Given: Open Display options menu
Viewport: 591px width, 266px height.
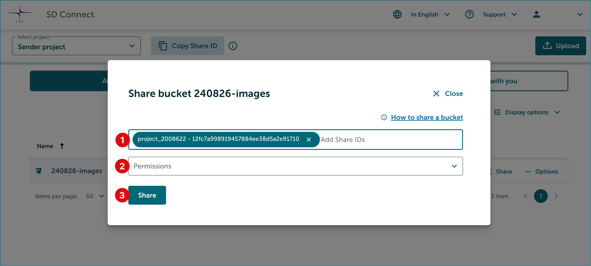Looking at the screenshot, I should [527, 112].
